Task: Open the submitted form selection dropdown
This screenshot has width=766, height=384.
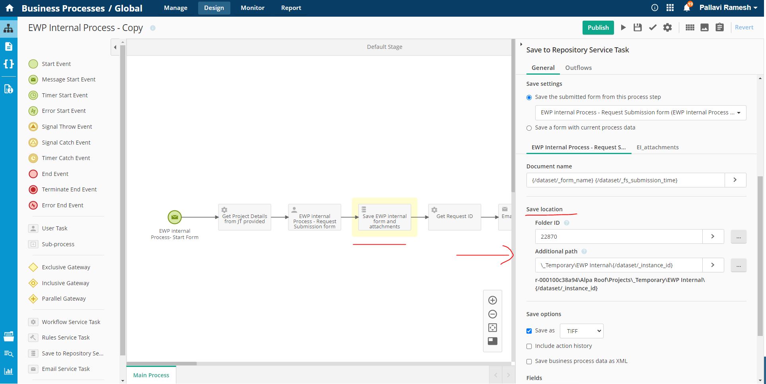Action: 640,113
